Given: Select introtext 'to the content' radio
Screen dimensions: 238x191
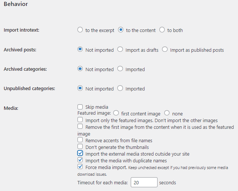Looking at the screenshot, I should click(x=121, y=30).
